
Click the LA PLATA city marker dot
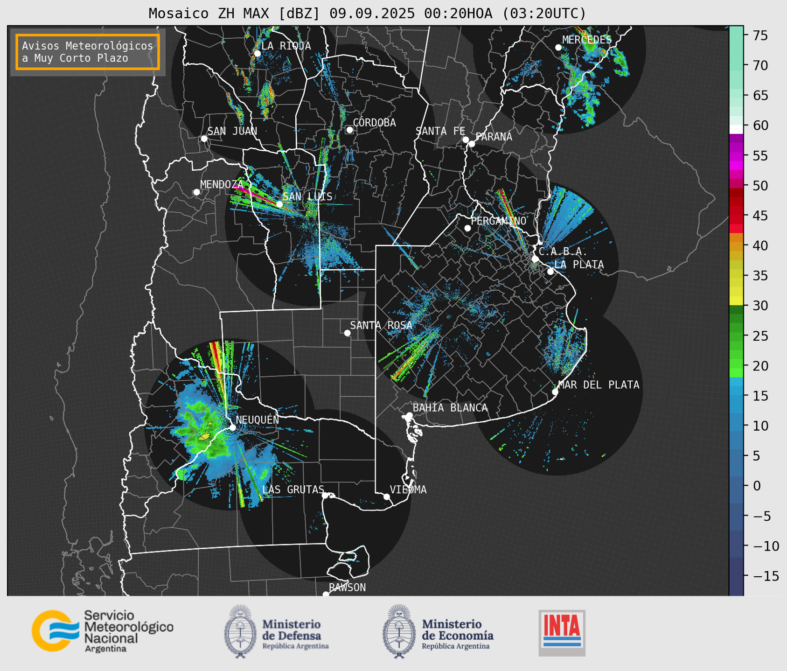[x=550, y=272]
